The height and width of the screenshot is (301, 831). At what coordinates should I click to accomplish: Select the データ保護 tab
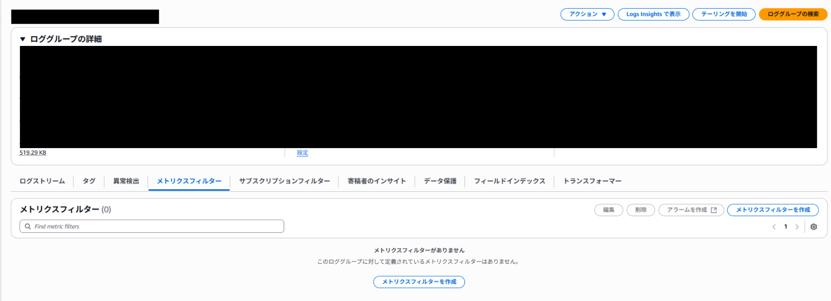click(x=440, y=181)
